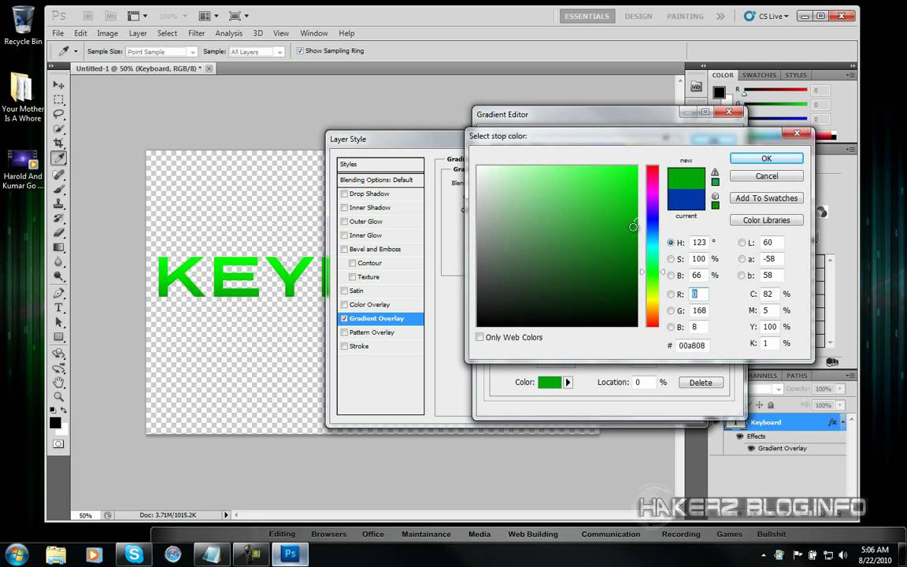Click the out-of-gamut warning triangle icon
The image size is (907, 567).
[715, 172]
